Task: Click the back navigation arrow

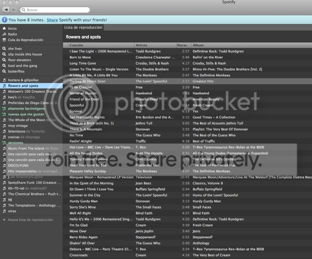Action: [6, 10]
